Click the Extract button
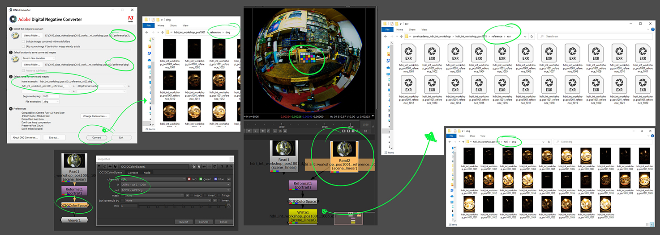Image resolution: width=660 pixels, height=235 pixels. point(54,137)
